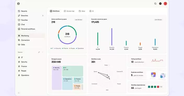Switch to the AI tab

tap(91, 11)
